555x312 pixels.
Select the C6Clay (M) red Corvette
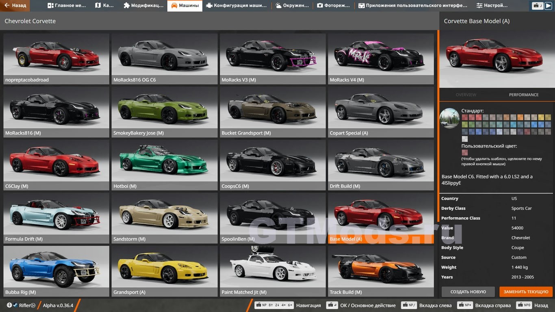point(56,165)
